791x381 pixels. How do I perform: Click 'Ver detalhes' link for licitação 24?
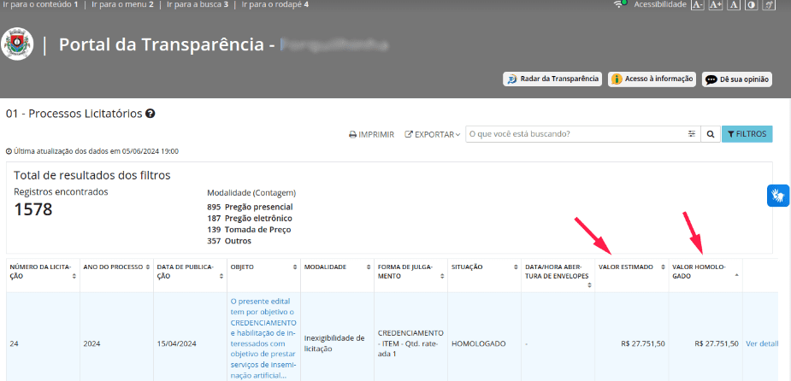[x=762, y=343]
